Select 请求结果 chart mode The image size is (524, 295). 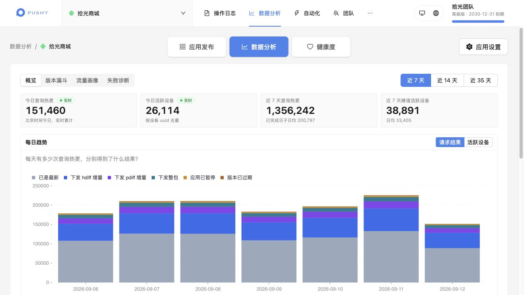[x=450, y=142]
